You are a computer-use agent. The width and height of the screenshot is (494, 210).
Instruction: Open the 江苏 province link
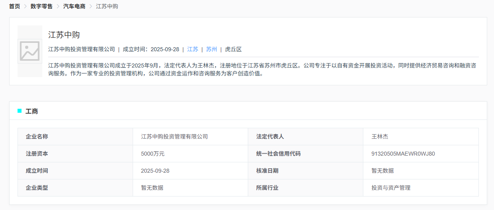192,49
